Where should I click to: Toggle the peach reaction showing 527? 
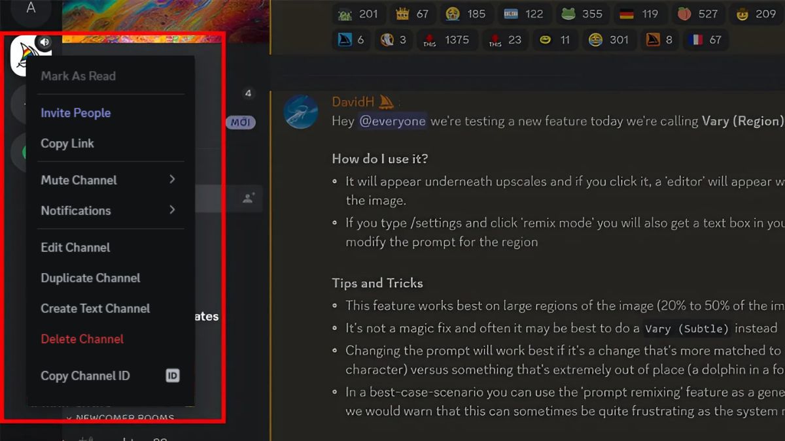tap(697, 14)
